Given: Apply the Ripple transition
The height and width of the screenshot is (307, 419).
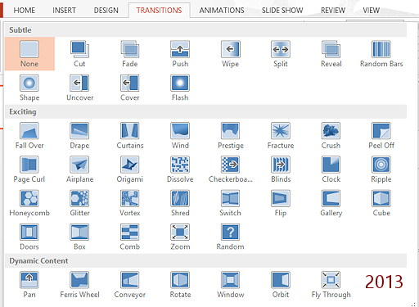Looking at the screenshot, I should coord(381,169).
